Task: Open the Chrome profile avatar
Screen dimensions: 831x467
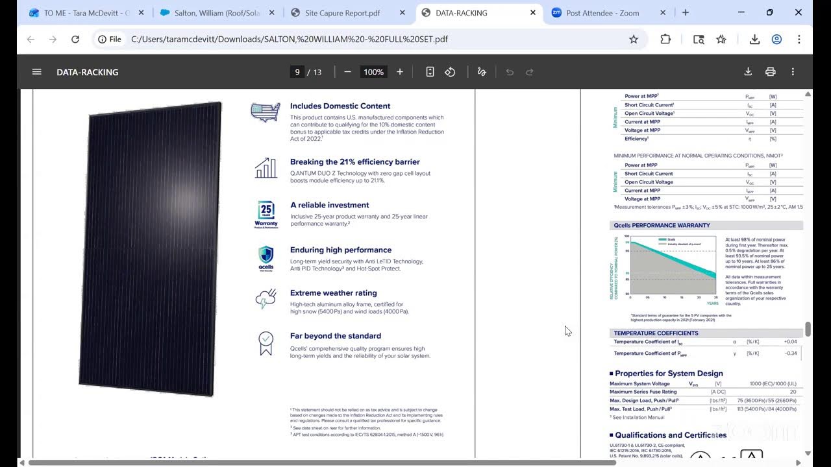Action: pyautogui.click(x=776, y=39)
